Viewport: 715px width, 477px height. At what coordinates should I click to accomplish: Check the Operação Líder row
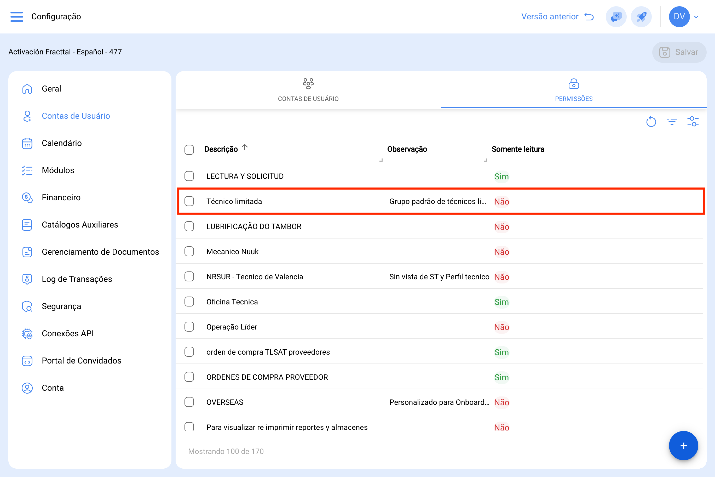189,327
